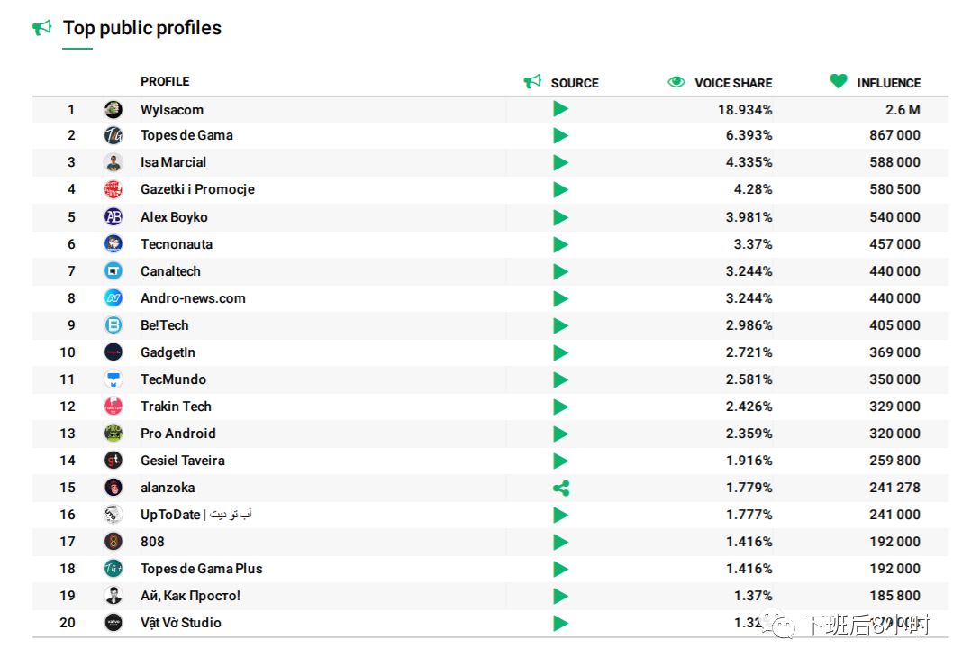Click the megaphone icon next to SOURCE
This screenshot has width=962, height=667.
[532, 82]
